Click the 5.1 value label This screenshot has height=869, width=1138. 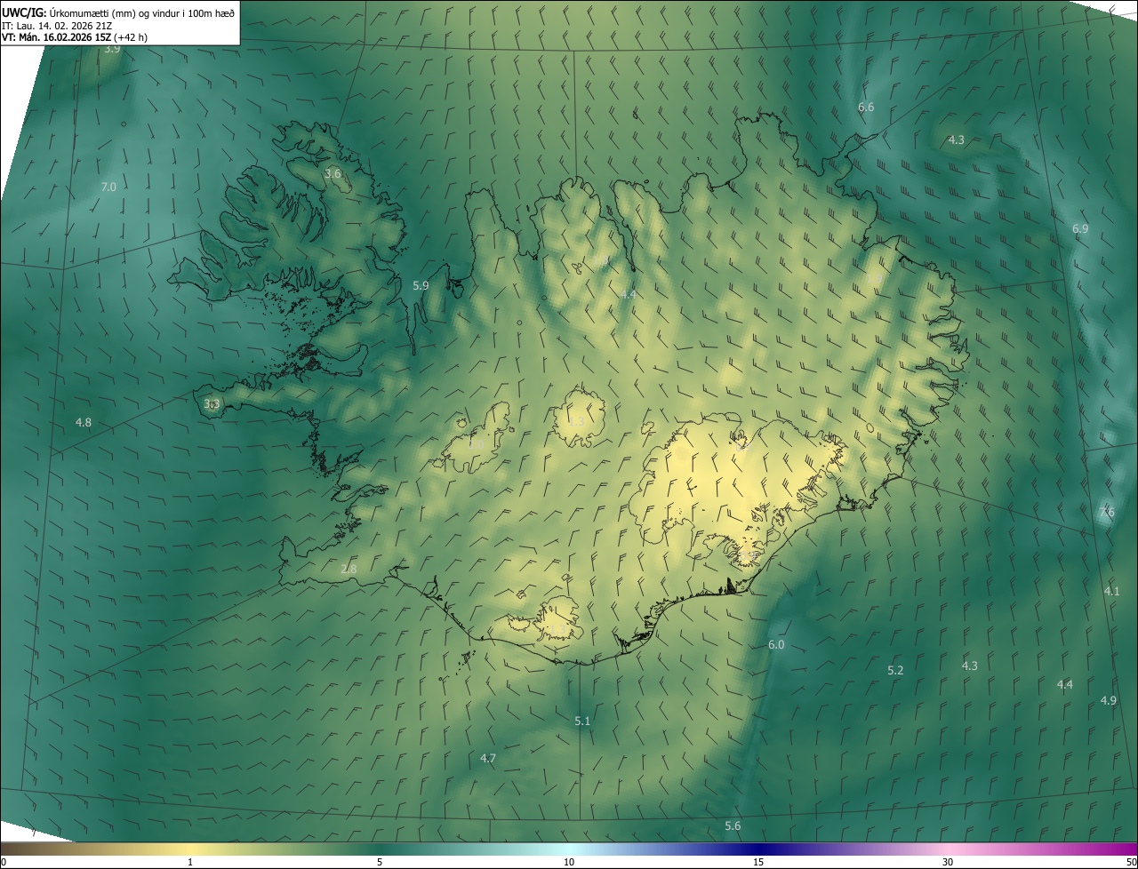pos(582,721)
